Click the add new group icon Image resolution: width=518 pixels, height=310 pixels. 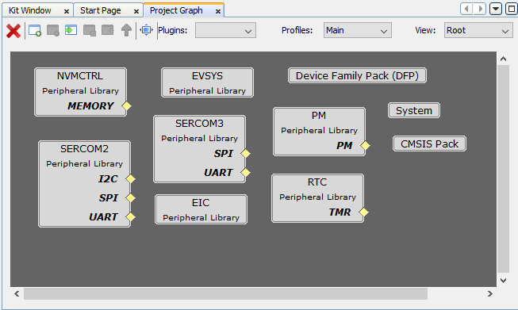coord(35,30)
